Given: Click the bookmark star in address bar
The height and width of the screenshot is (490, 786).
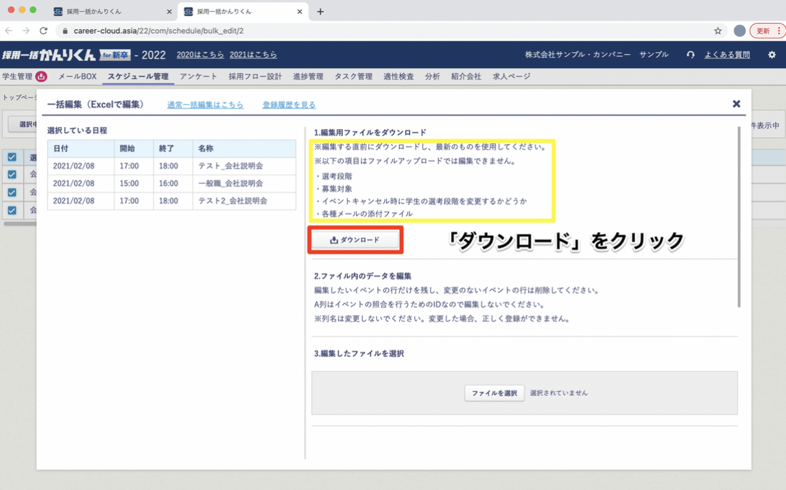Looking at the screenshot, I should pyautogui.click(x=716, y=31).
